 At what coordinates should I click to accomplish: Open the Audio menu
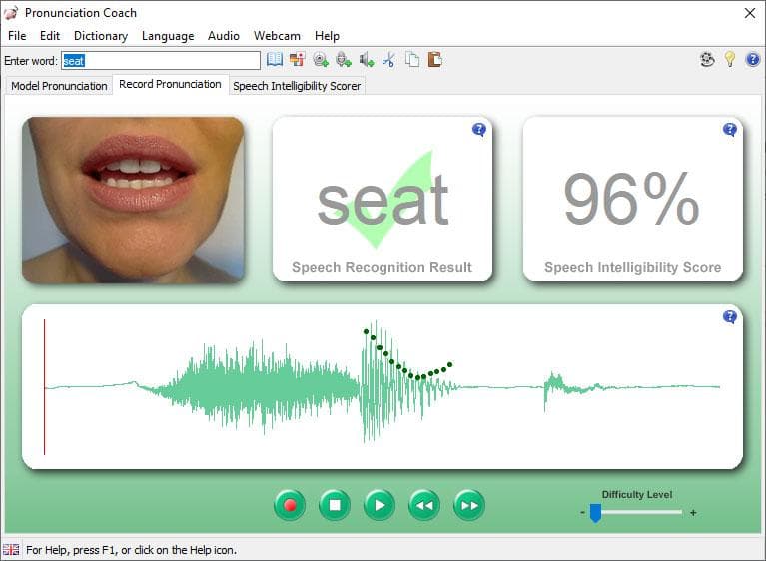[x=224, y=36]
